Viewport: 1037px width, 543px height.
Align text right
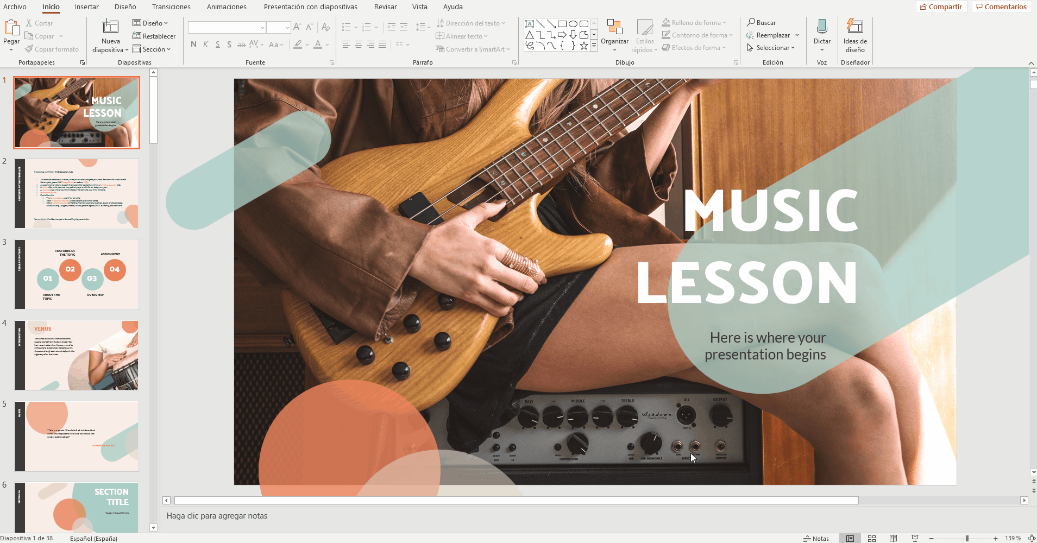coord(370,45)
